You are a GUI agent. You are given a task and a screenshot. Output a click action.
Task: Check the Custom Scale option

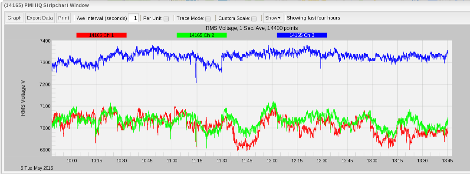click(x=254, y=19)
